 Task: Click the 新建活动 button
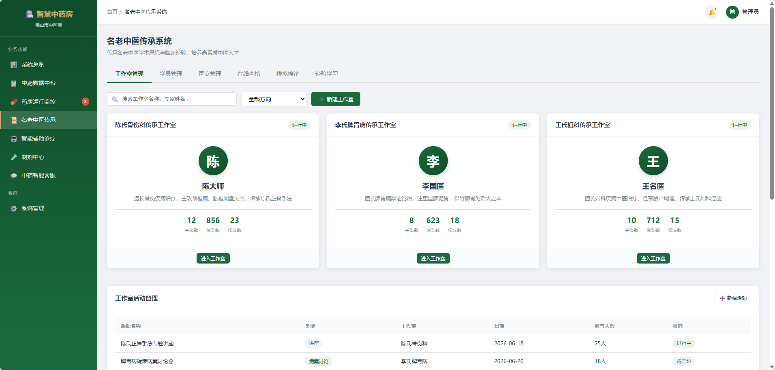733,298
